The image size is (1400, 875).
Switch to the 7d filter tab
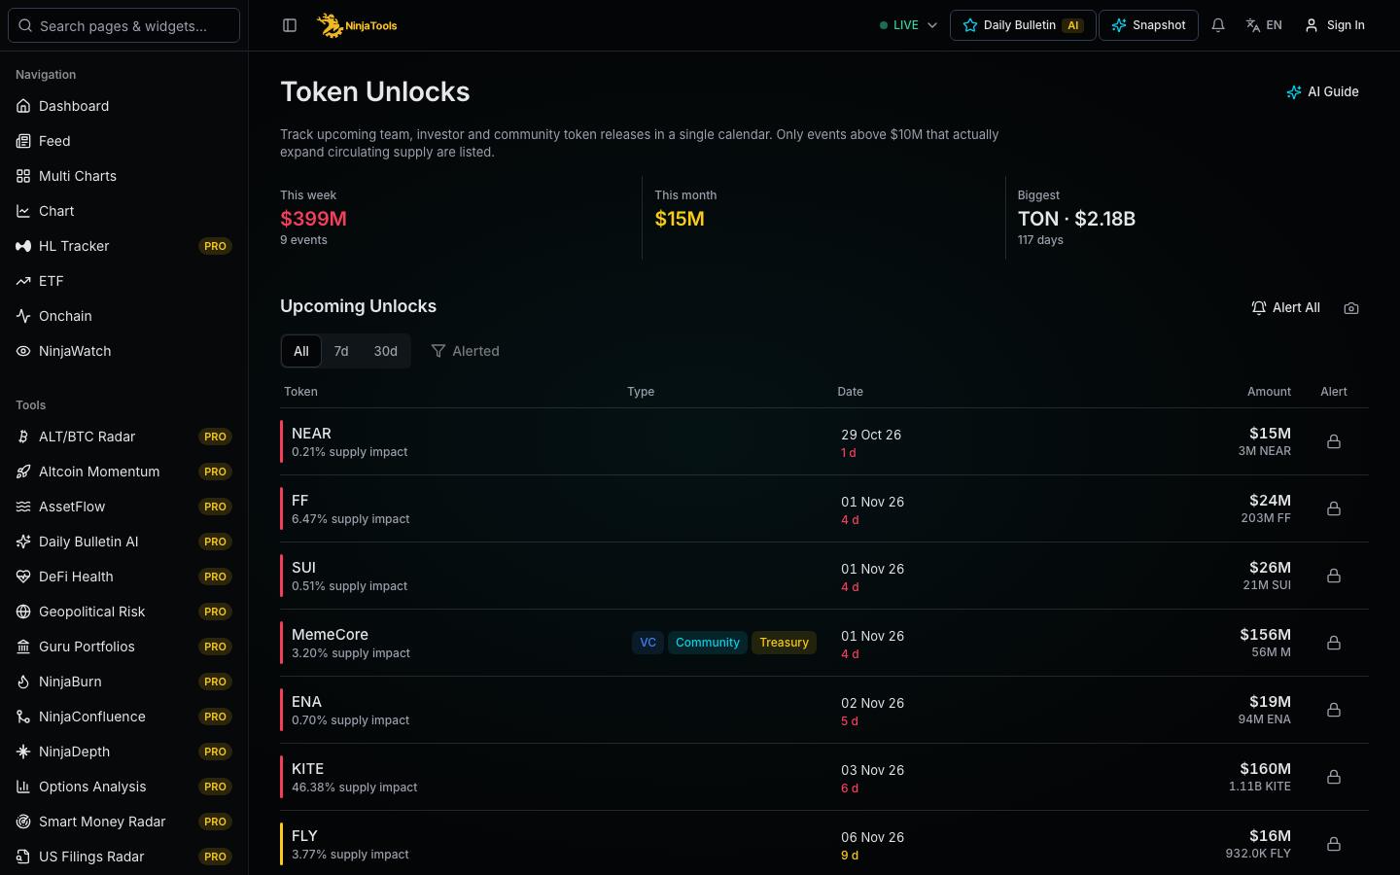click(341, 351)
